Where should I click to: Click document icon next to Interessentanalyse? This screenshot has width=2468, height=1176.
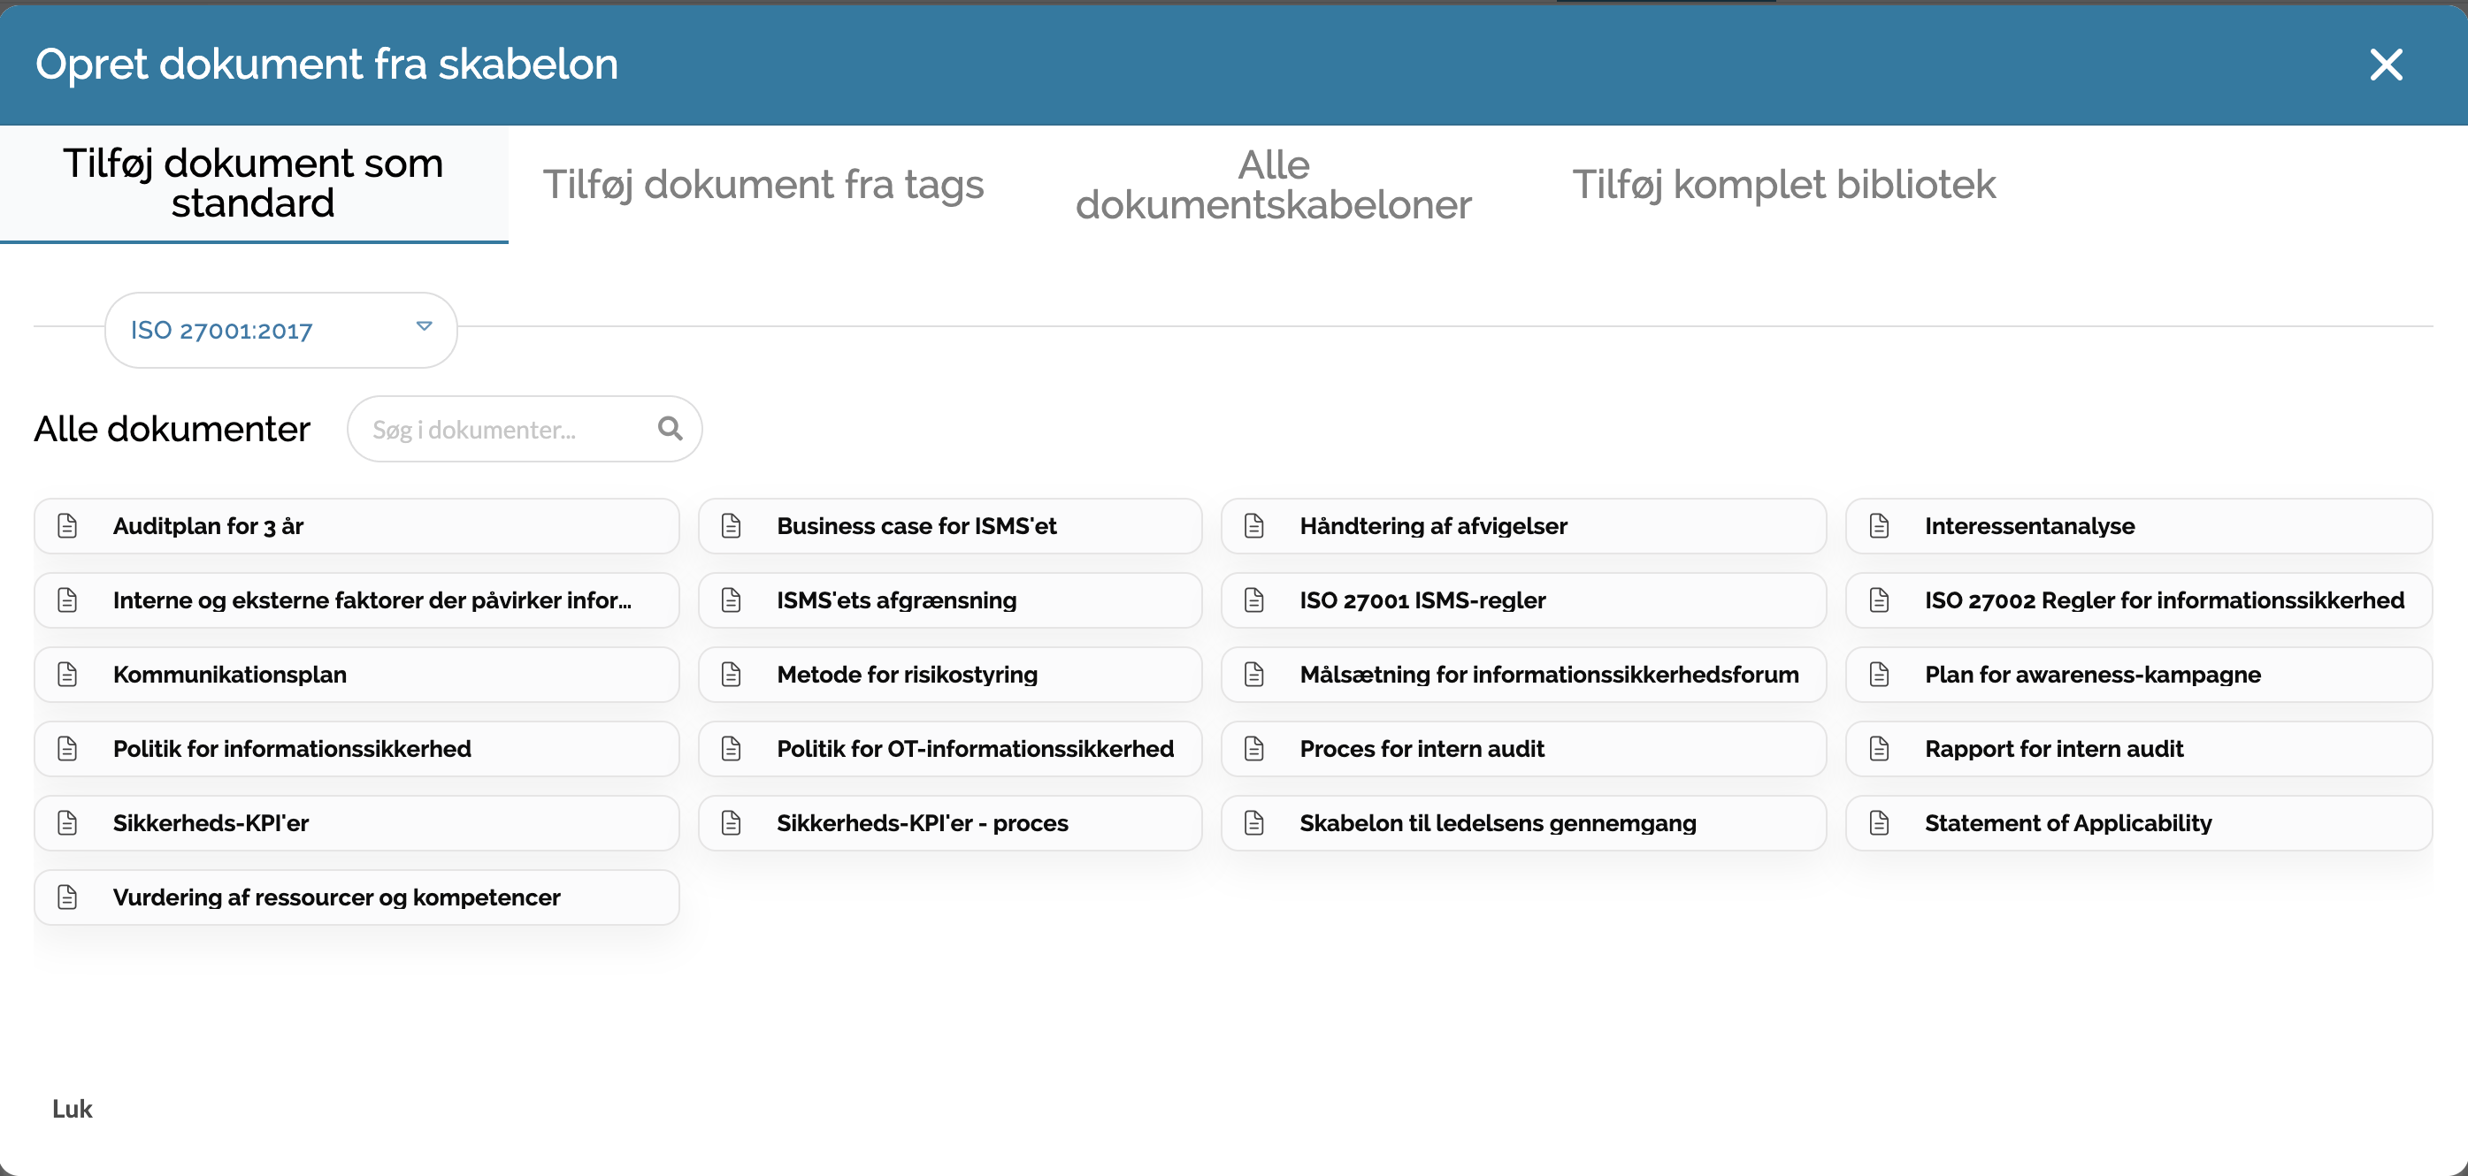tap(1879, 526)
